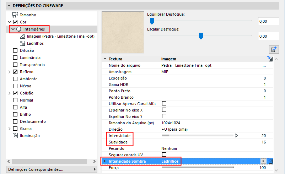The width and height of the screenshot is (285, 174).
Task: Click the ellipsis browse button for Nome do arquivo
Action: pos(264,66)
